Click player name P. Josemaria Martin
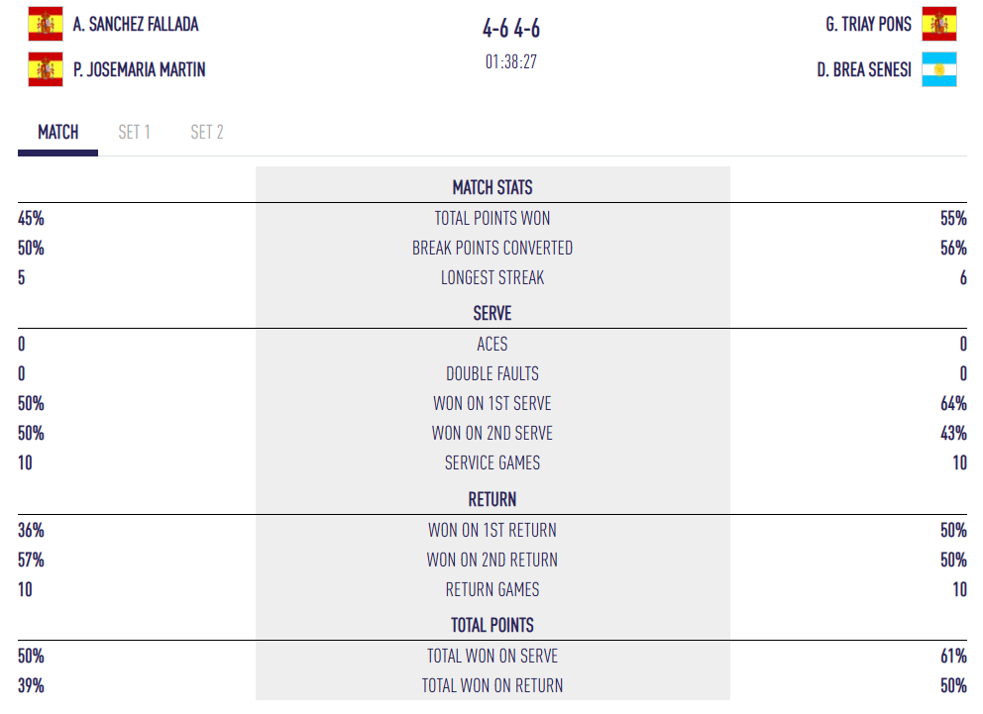Viewport: 983px width, 714px height. [x=140, y=70]
